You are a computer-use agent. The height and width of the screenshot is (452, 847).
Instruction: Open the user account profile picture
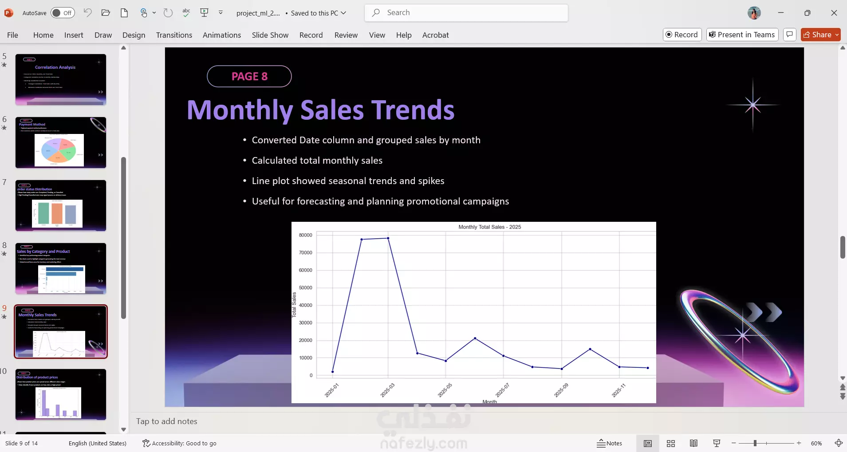[754, 13]
